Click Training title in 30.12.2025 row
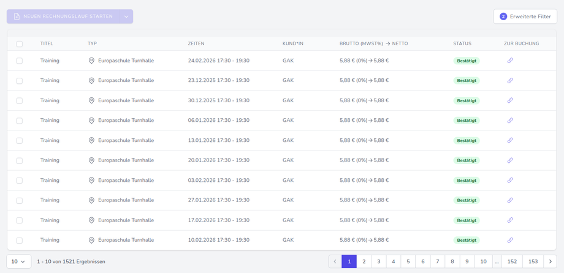Screen dimensions: 564x273 [50, 100]
